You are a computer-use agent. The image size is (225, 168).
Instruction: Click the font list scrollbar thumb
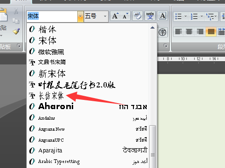[x=153, y=147]
